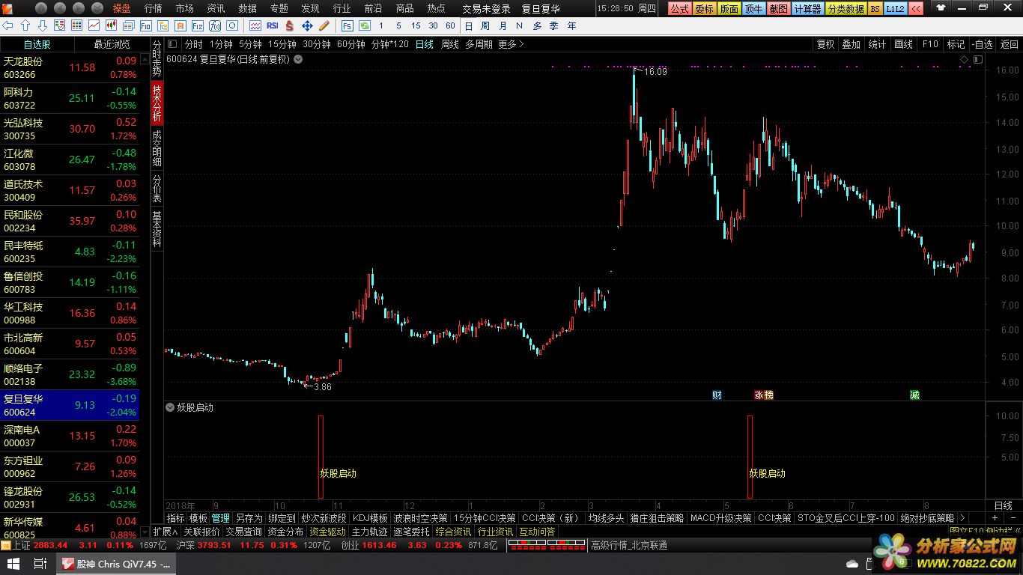Click the cloud icon in system tray
Screen dimensions: 1023x575
click(x=852, y=563)
